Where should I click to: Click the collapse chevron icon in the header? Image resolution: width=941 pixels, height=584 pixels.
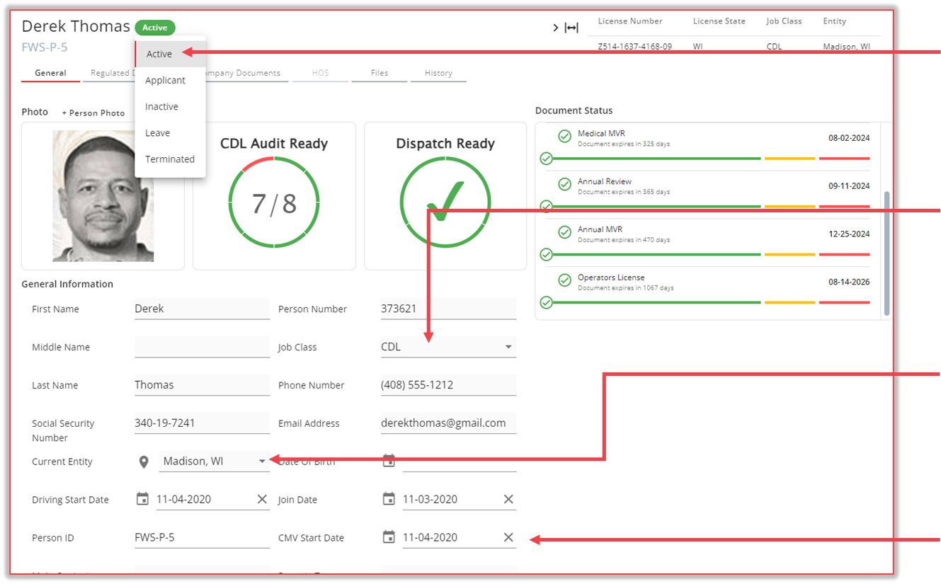coord(556,27)
